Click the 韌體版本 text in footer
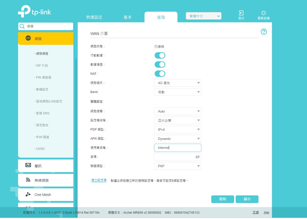 pyautogui.click(x=61, y=212)
